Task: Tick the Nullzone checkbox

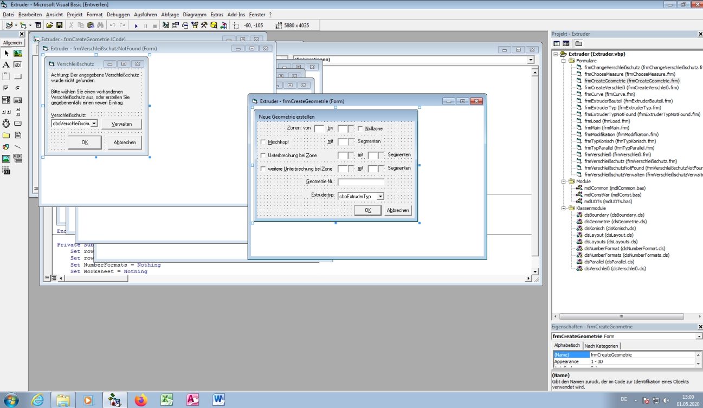Action: pyautogui.click(x=360, y=129)
